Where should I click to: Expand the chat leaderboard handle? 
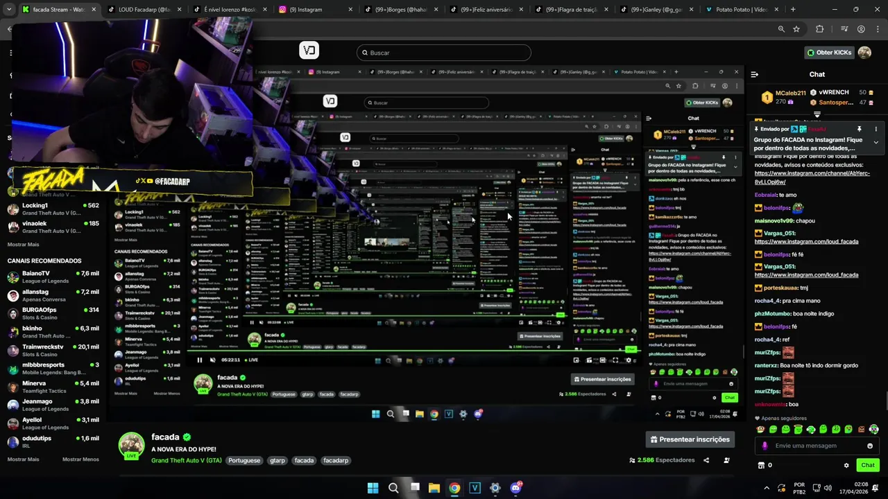[817, 114]
